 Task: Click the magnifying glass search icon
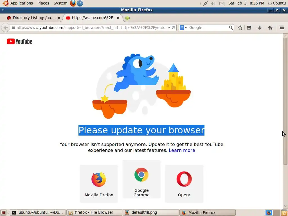coord(231,28)
